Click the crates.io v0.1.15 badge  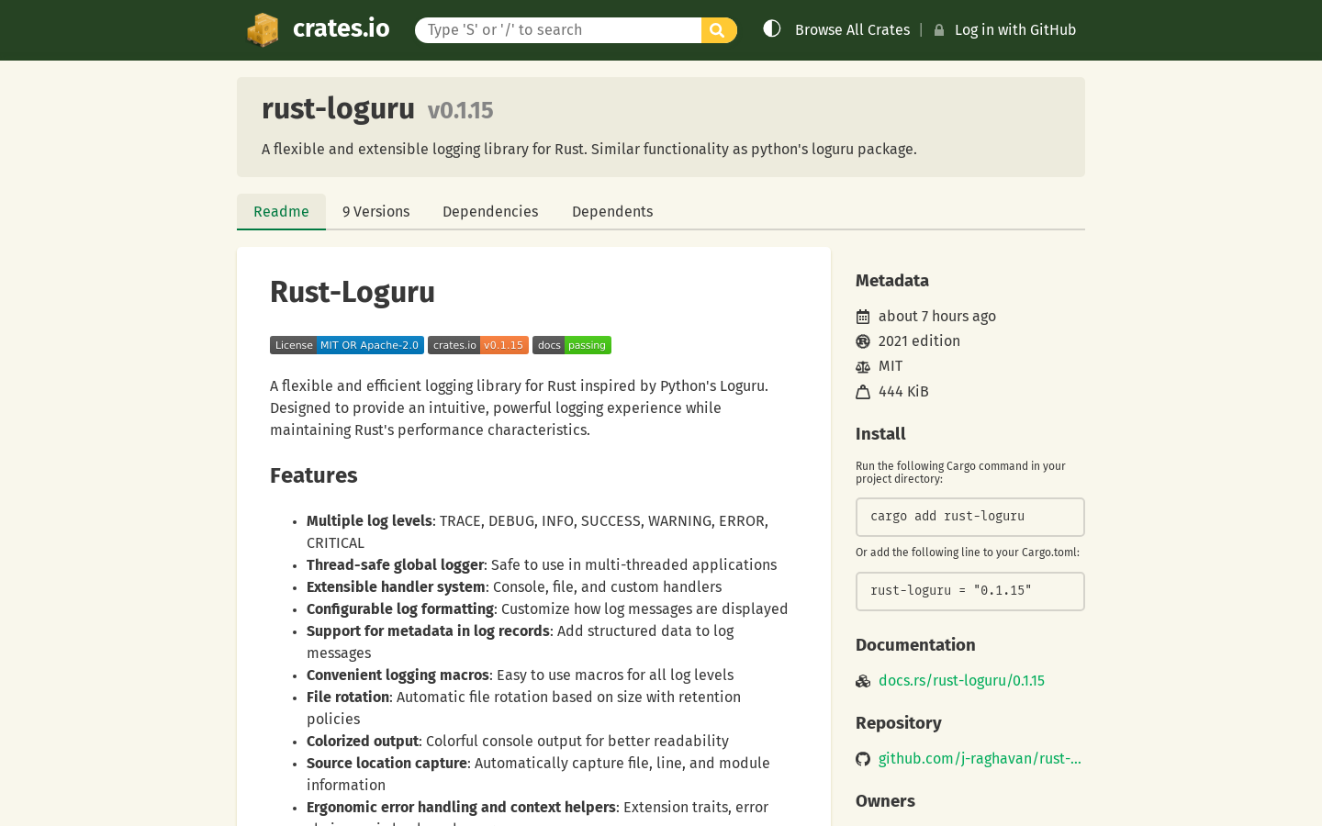(478, 345)
